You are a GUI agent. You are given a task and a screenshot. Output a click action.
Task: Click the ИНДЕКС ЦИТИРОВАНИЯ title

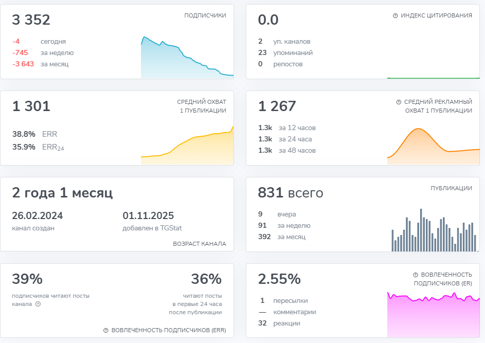[436, 16]
